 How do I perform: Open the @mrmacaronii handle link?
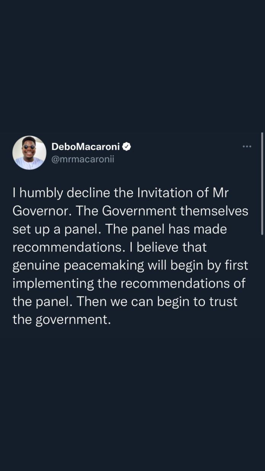coord(83,159)
